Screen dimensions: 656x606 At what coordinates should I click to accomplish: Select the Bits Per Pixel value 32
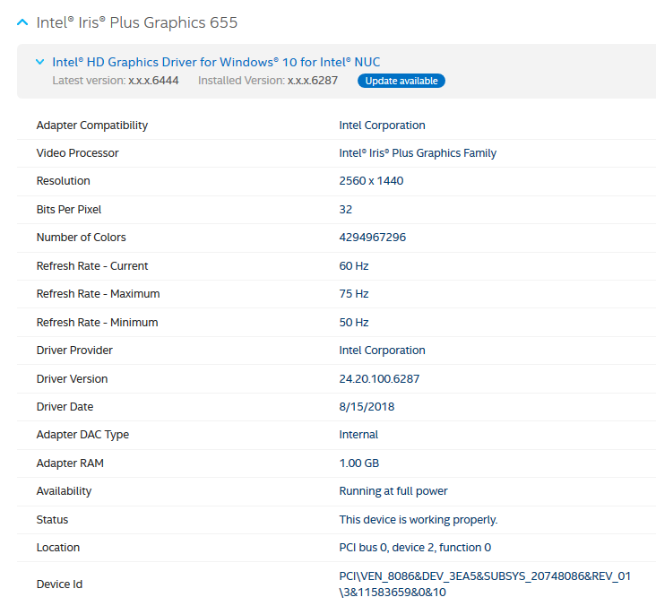coord(346,209)
